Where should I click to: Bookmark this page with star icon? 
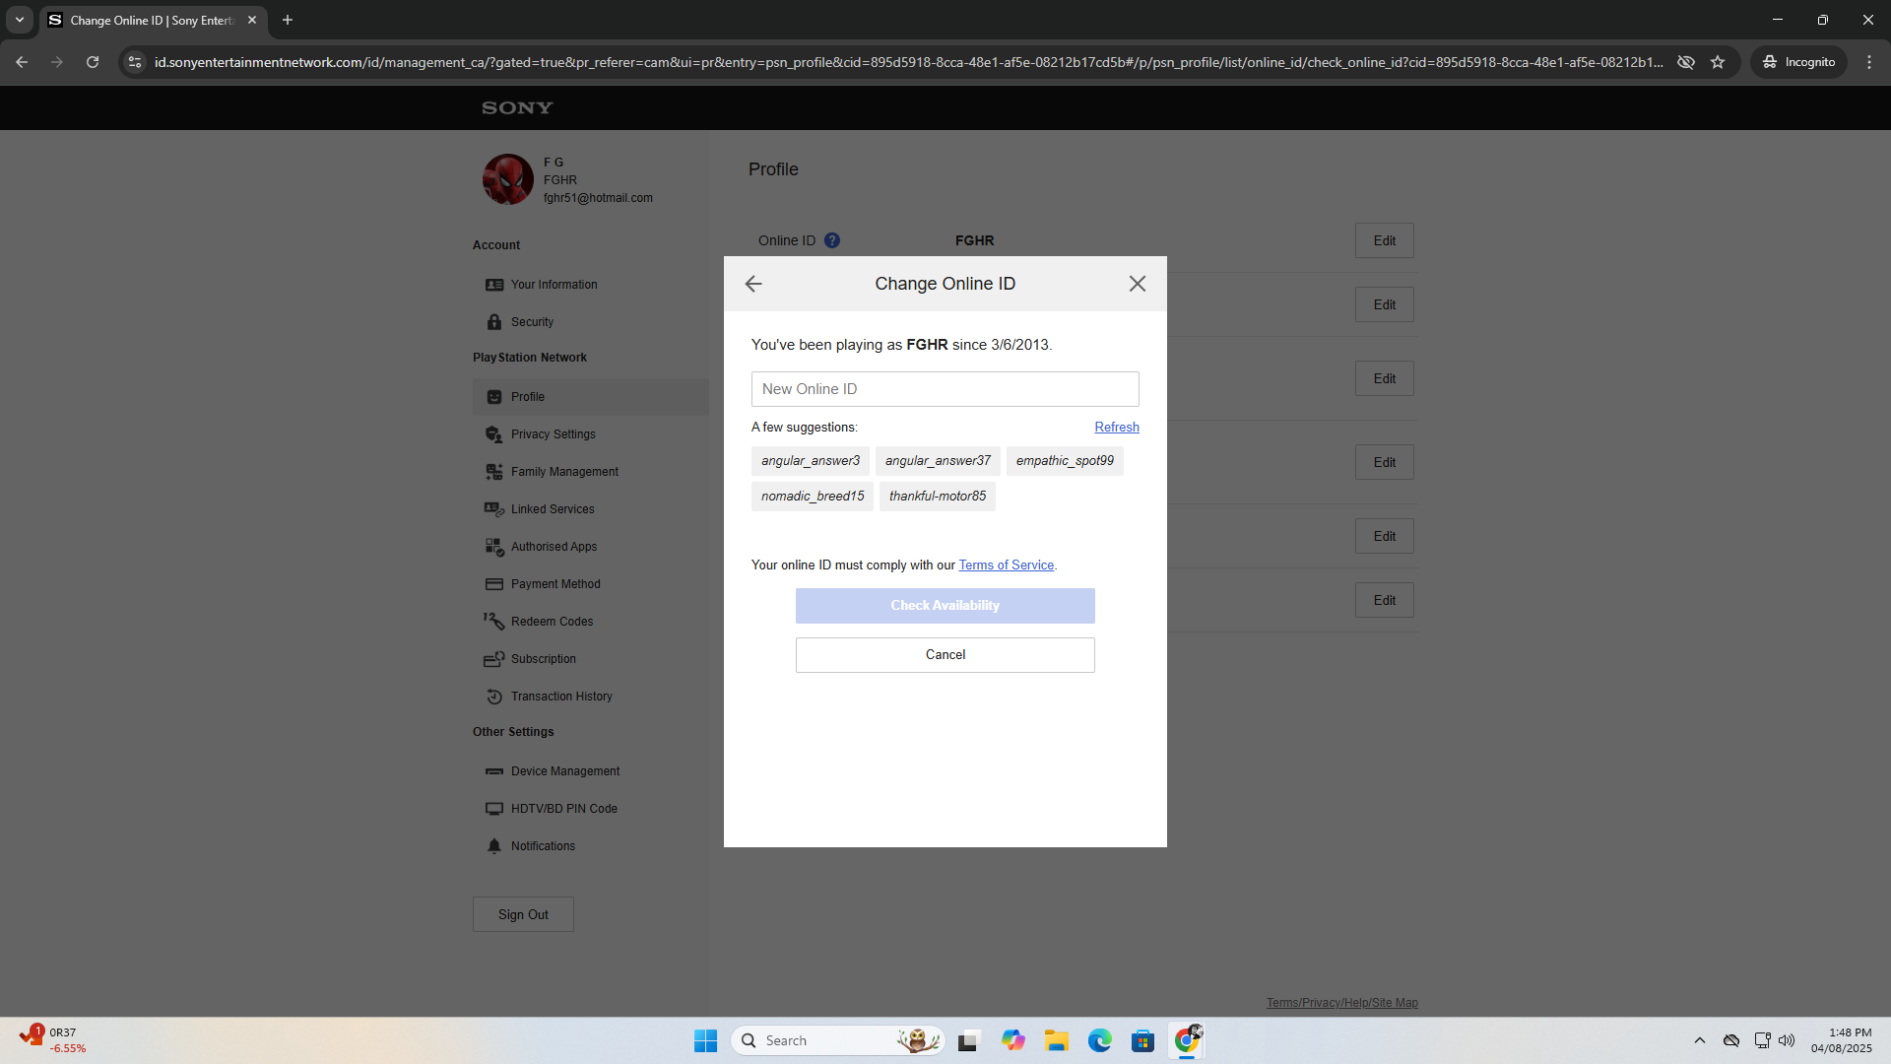(x=1718, y=62)
